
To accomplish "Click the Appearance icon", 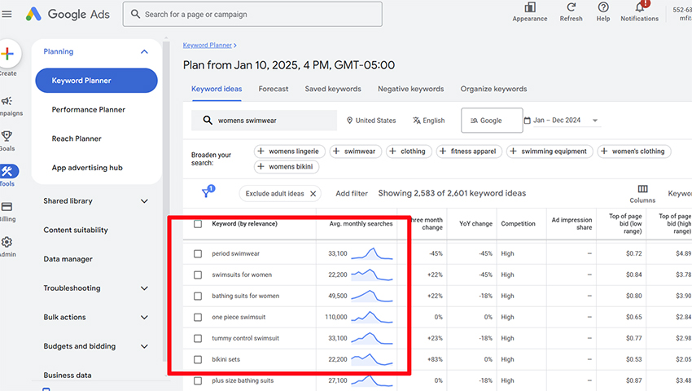I will 530,7.
